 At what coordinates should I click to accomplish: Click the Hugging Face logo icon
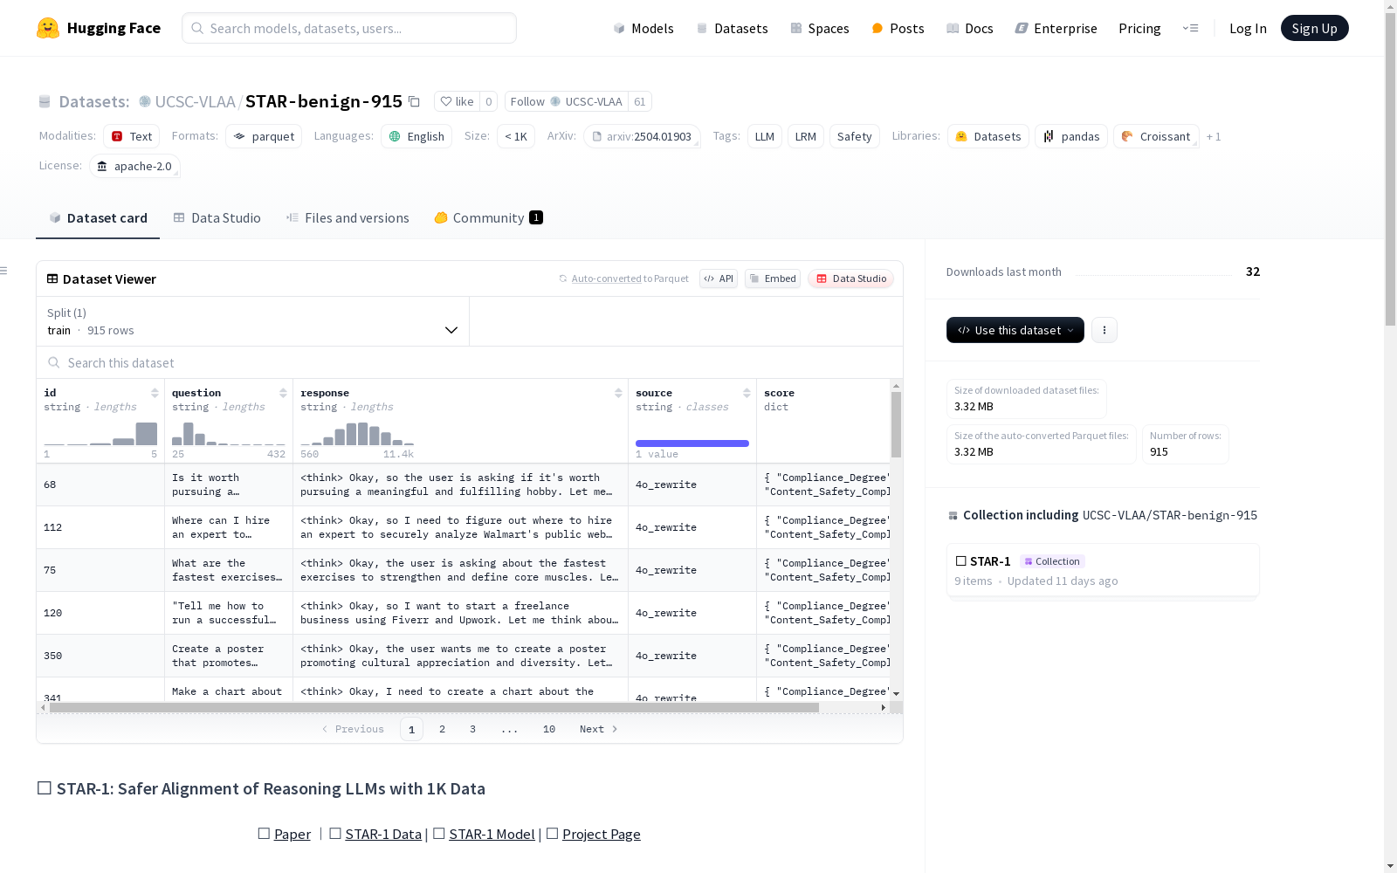[x=48, y=28]
